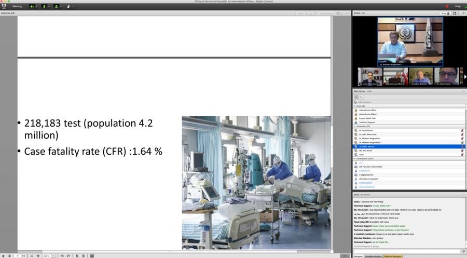Open the Attendees pod options menu
467x258 pixels.
pos(464,91)
